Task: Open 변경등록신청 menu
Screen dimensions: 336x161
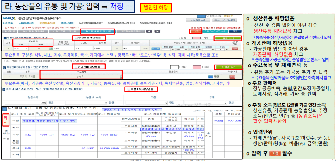Action: [x=47, y=23]
